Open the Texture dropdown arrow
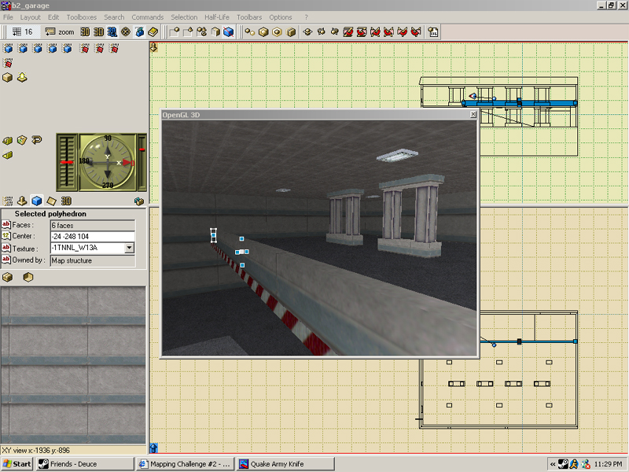This screenshot has width=629, height=472. (x=129, y=248)
